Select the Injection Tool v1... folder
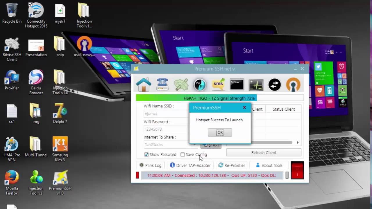The image size is (372, 209). (x=84, y=15)
